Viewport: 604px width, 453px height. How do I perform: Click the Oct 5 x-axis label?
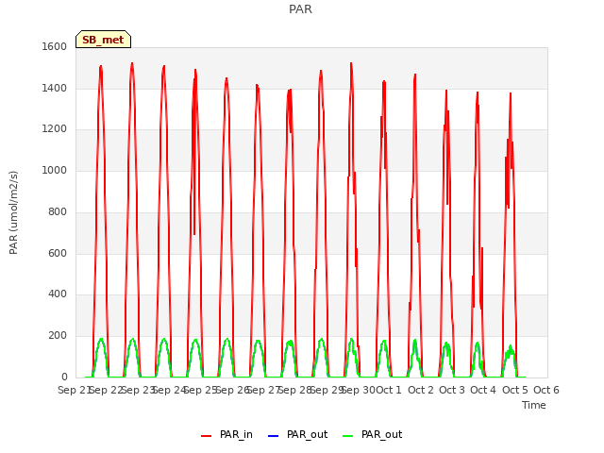[x=515, y=390]
